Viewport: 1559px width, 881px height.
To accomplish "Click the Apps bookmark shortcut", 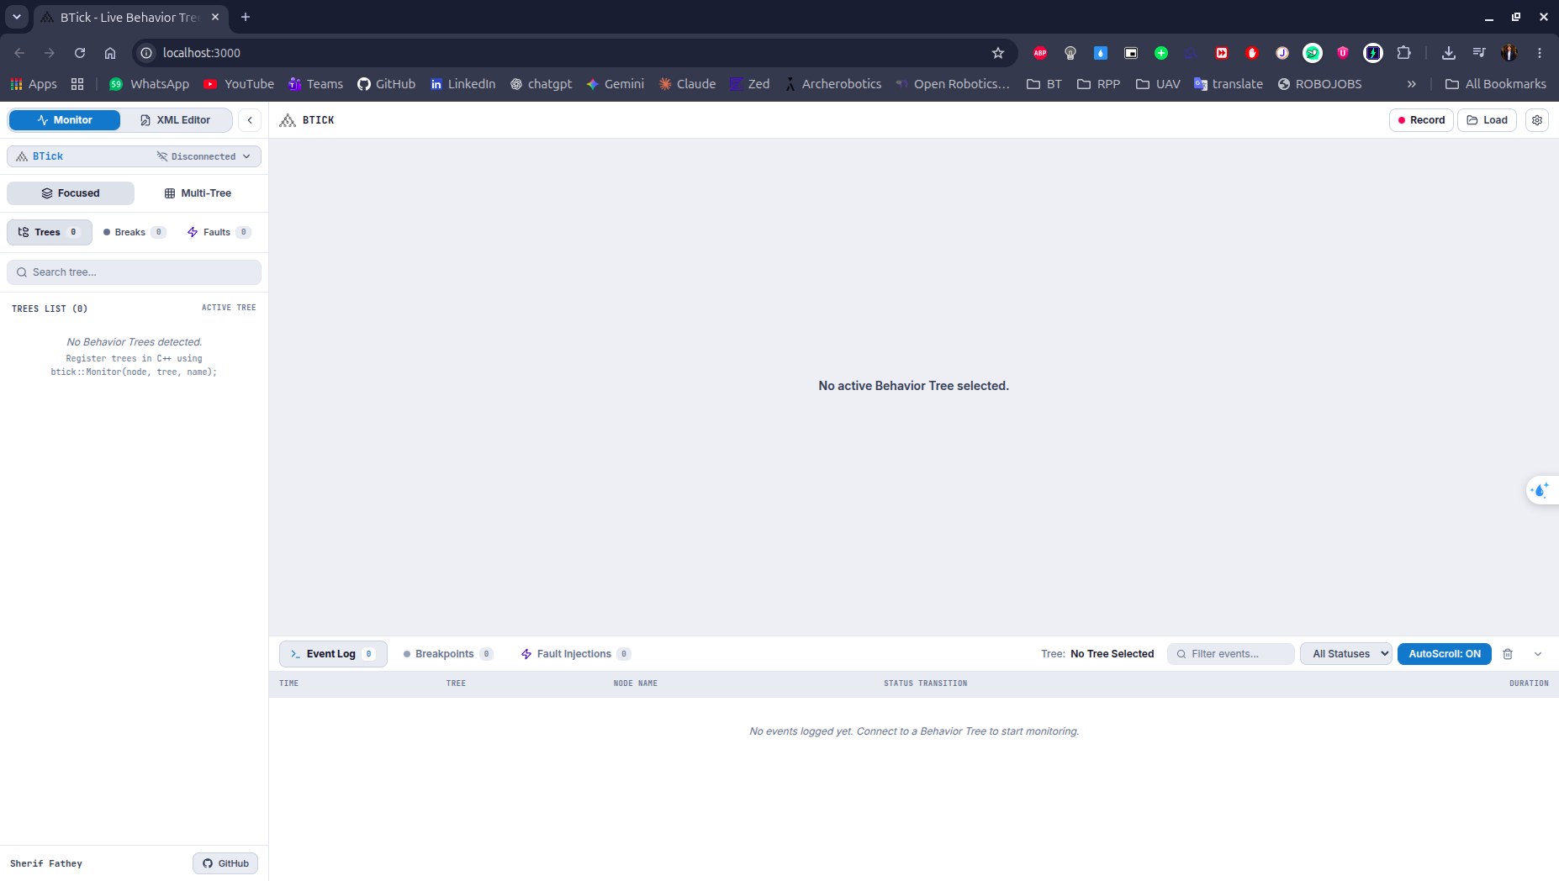I will pos(34,84).
